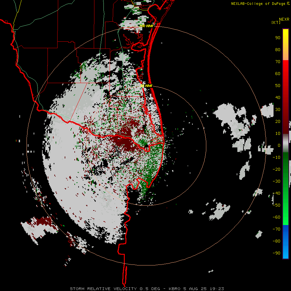
Task: Click the 0 value on the velocity scale
Action: 279,145
